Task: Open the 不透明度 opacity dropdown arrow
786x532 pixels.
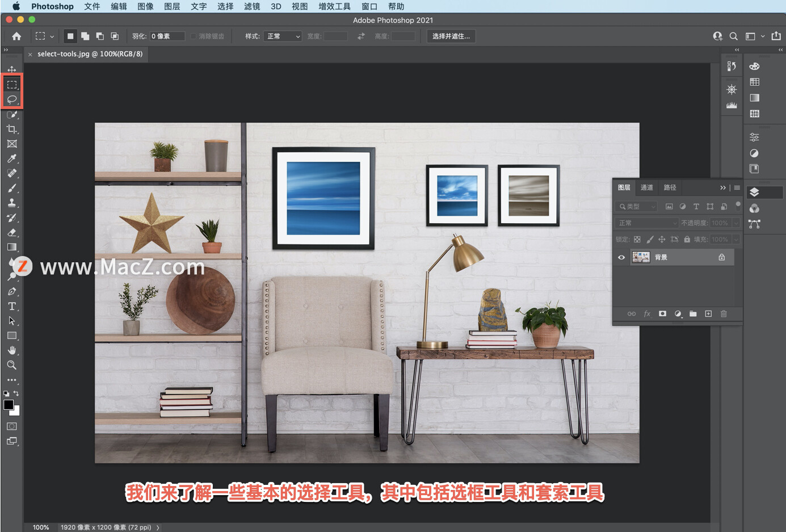Action: (x=736, y=223)
